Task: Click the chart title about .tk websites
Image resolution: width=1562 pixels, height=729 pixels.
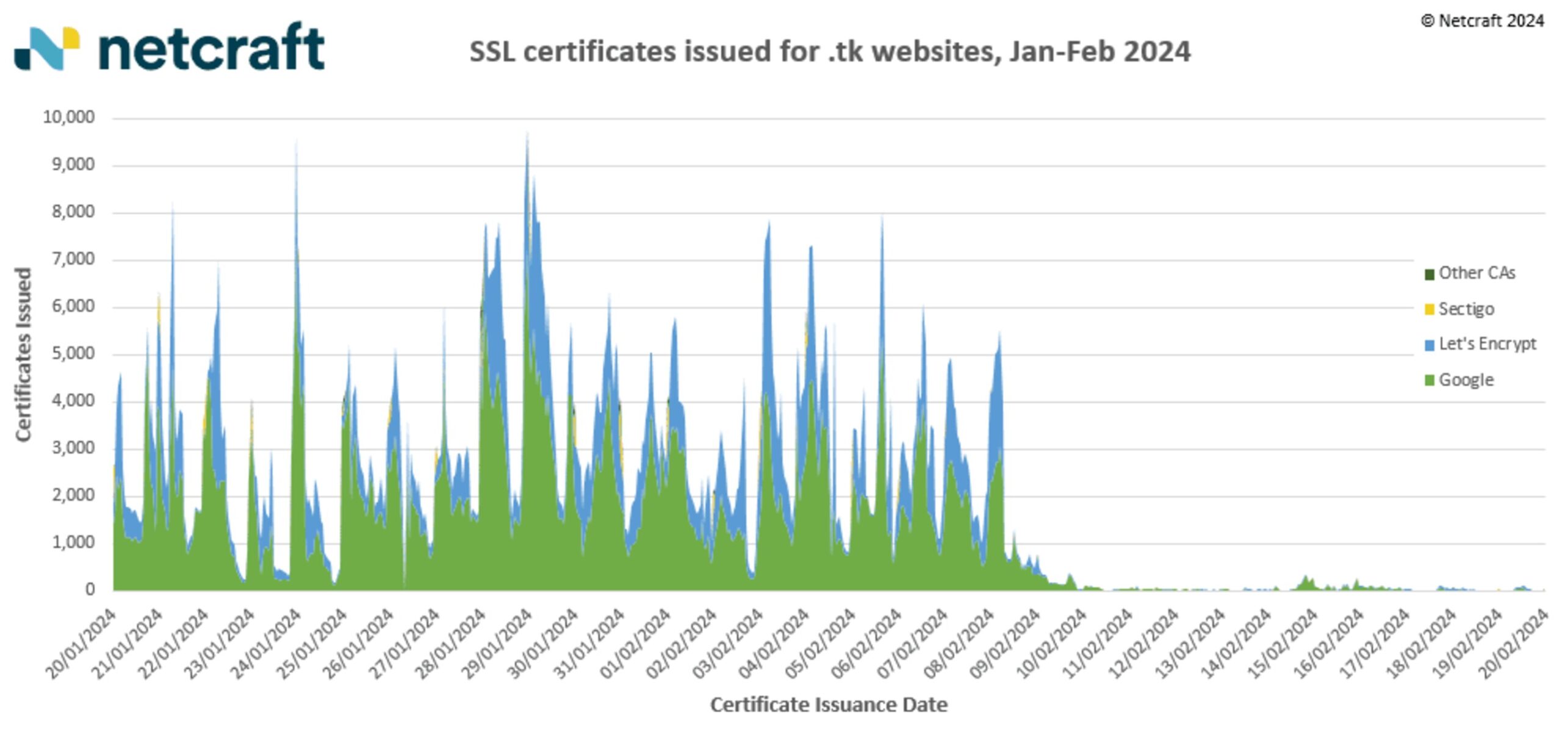Action: [x=830, y=52]
